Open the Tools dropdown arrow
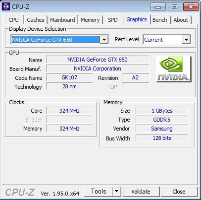Viewport: 201px width, 200px height. click(x=117, y=192)
